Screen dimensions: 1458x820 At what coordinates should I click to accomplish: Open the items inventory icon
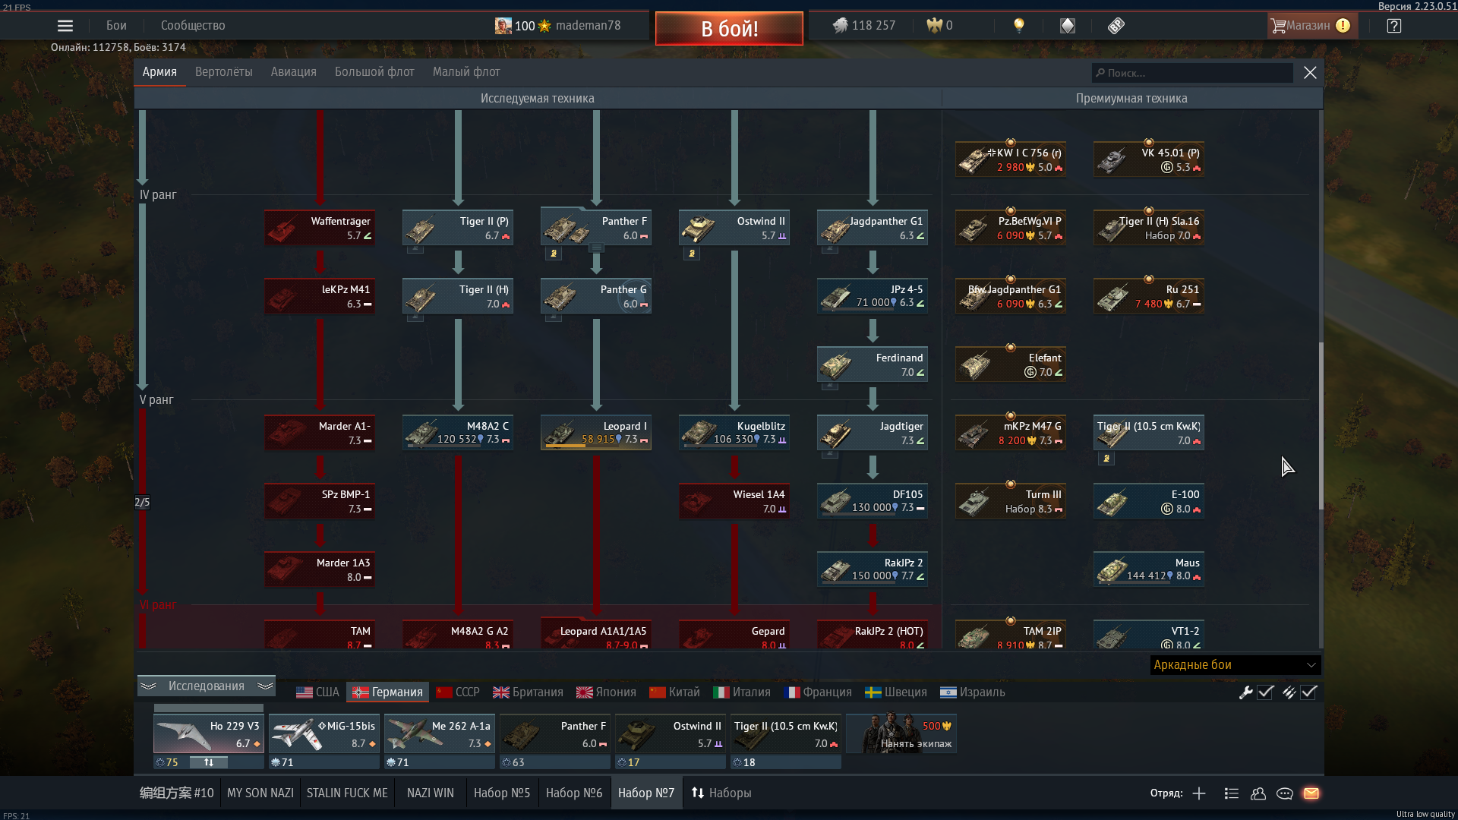tap(1068, 26)
